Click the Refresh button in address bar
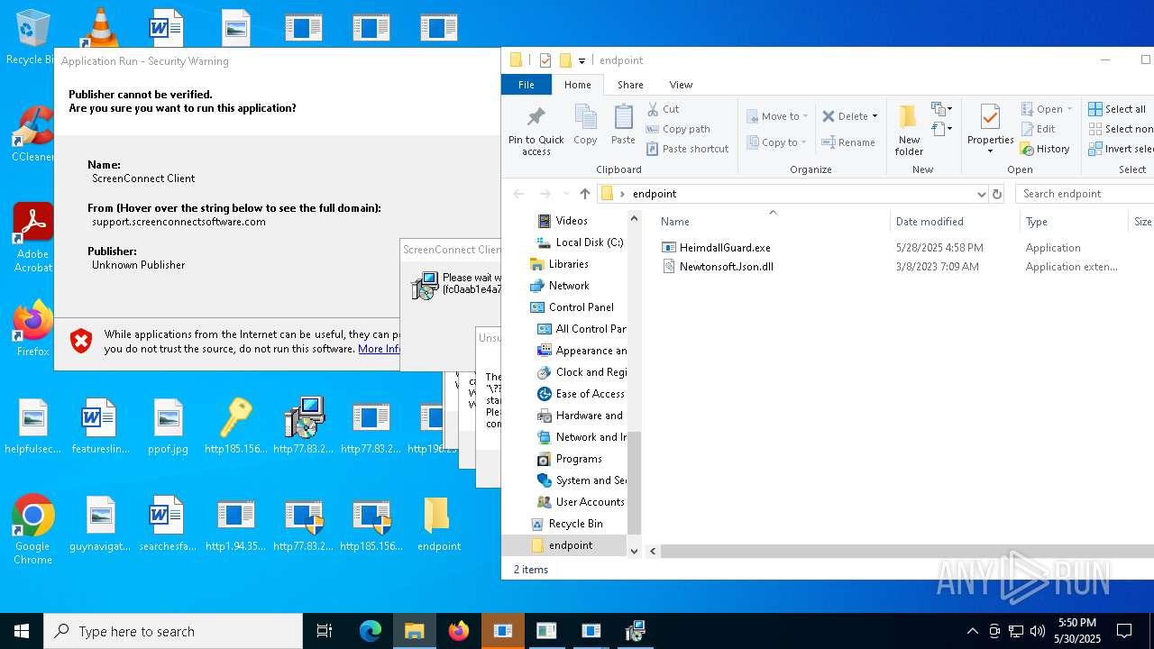This screenshot has width=1154, height=649. 997,194
